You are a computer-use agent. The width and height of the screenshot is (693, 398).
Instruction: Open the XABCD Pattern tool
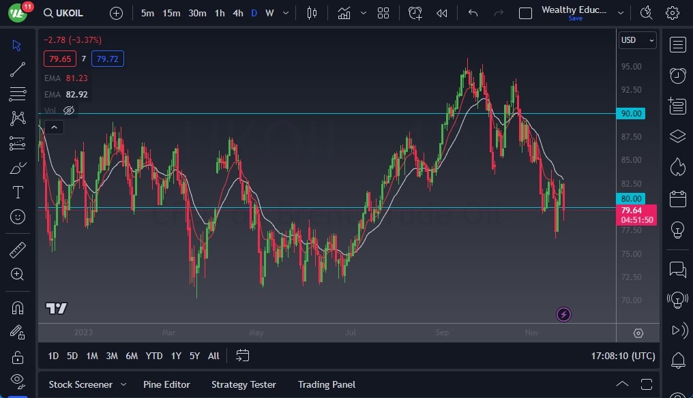pos(17,118)
